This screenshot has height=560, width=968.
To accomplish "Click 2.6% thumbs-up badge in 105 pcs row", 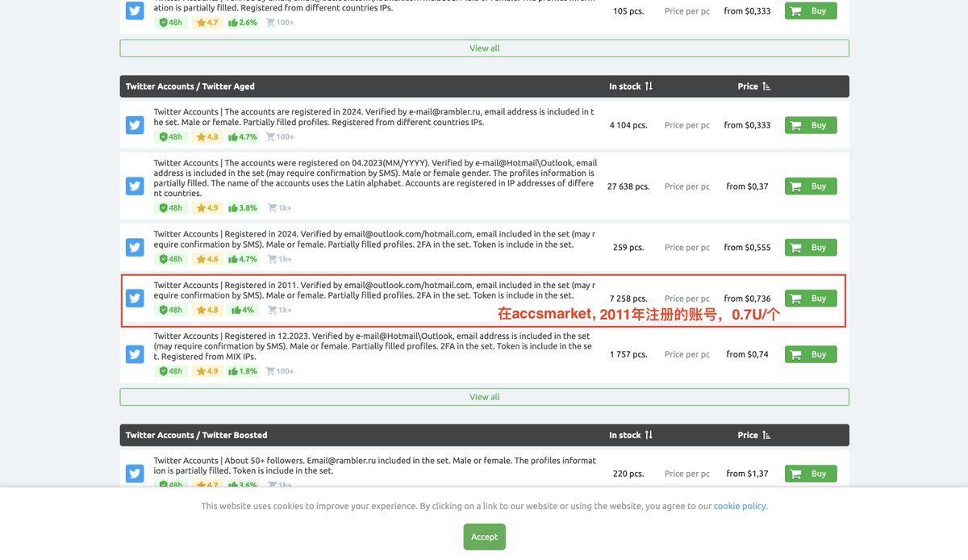I will pyautogui.click(x=243, y=23).
